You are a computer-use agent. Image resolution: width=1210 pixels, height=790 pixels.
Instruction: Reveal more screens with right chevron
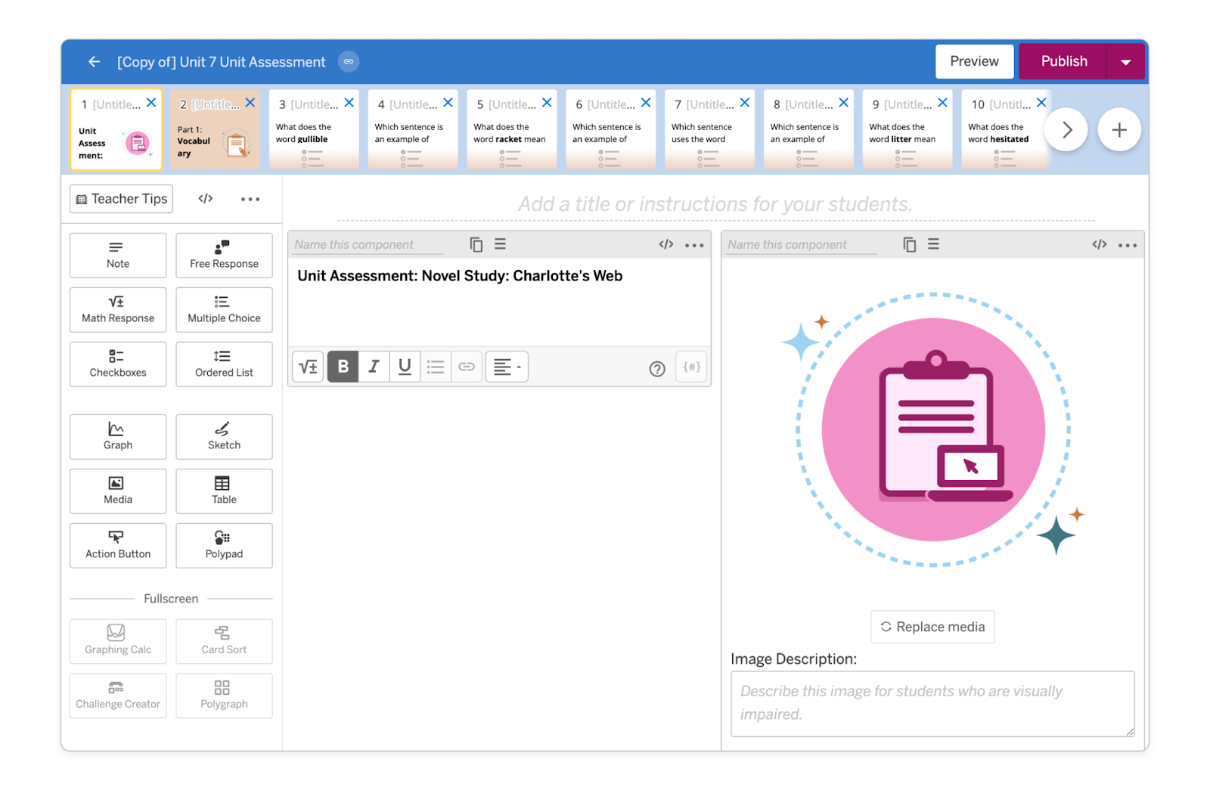(x=1066, y=129)
